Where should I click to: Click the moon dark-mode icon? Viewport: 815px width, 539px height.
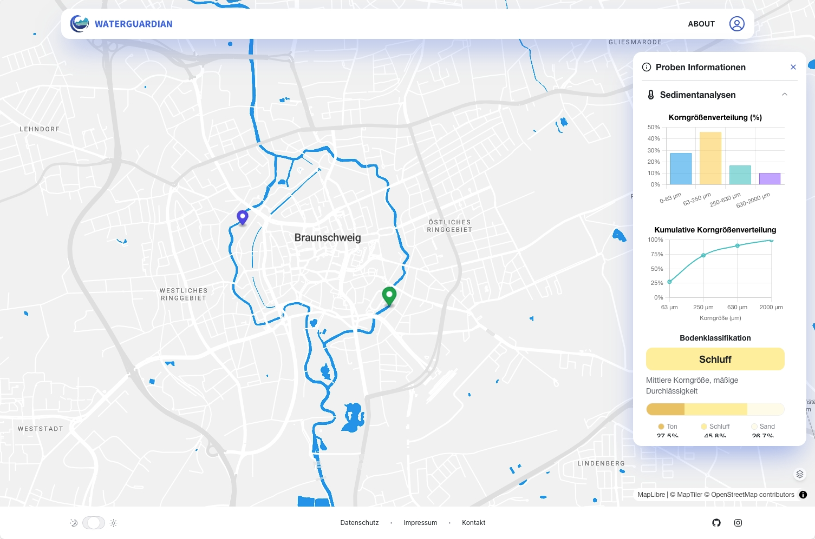point(74,523)
